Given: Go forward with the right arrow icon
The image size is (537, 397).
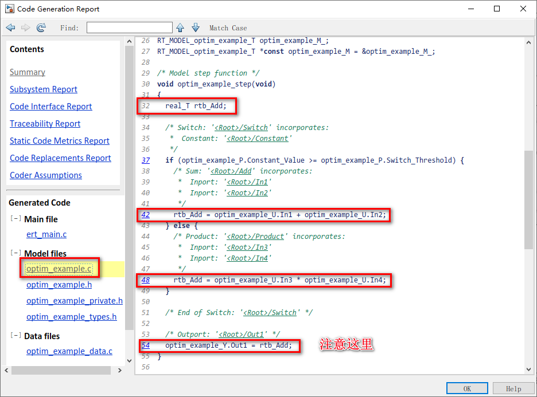Looking at the screenshot, I should click(26, 27).
